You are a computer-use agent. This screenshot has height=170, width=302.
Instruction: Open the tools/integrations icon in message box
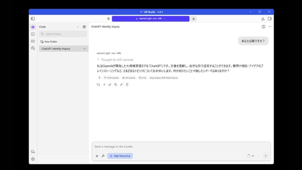(x=103, y=156)
